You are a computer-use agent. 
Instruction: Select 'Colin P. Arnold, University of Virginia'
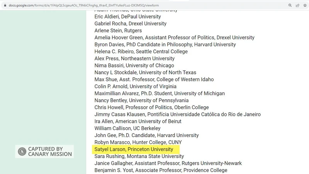136,86
